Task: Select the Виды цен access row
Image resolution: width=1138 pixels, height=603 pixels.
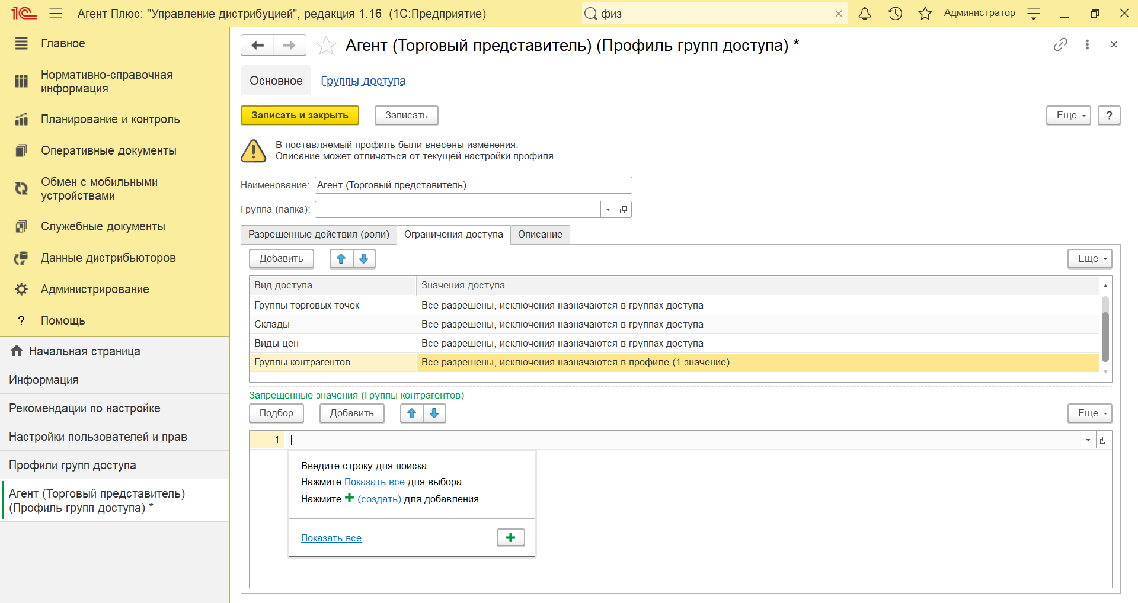Action: pyautogui.click(x=675, y=344)
